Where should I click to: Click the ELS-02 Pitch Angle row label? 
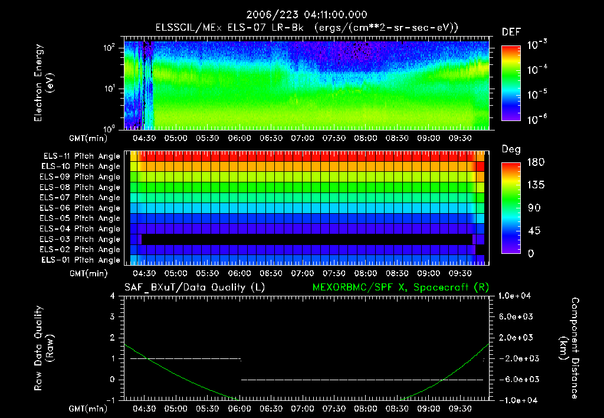point(80,250)
